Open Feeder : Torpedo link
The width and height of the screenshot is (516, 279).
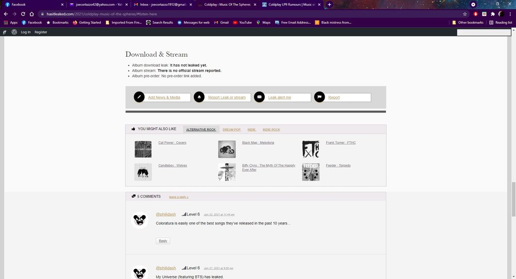[338, 166]
